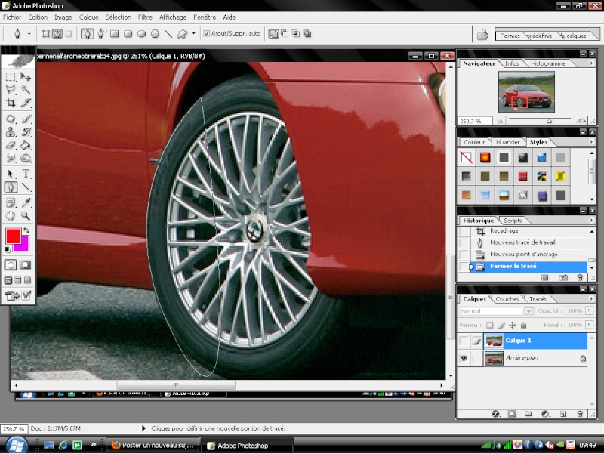Open Poster un nouveau suj... taskbar button
The image size is (604, 454).
point(153,446)
